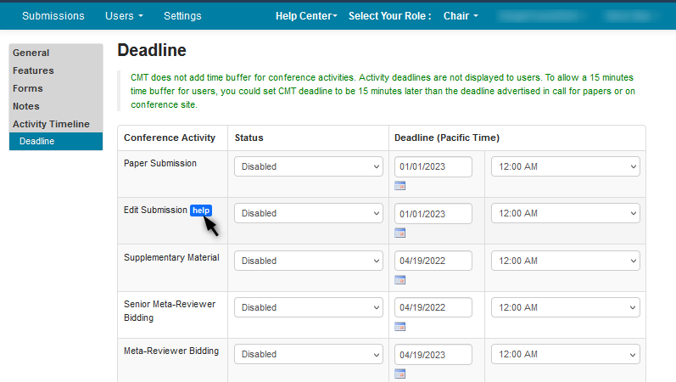676x382 pixels.
Task: Open calendar icon for Meta-Reviewer Bidding deadline
Action: 400,374
